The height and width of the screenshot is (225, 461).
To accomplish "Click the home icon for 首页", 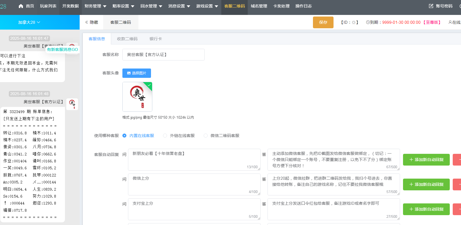I will click(x=21, y=6).
